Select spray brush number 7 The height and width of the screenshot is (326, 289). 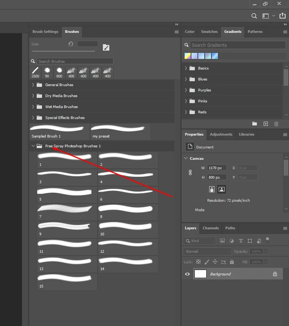[67, 212]
